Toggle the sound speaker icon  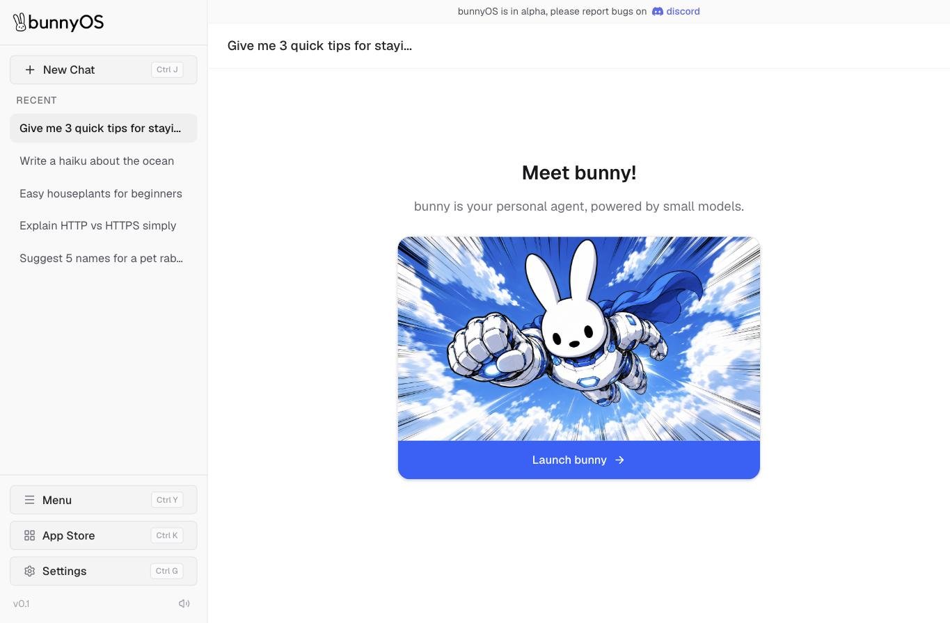(184, 604)
